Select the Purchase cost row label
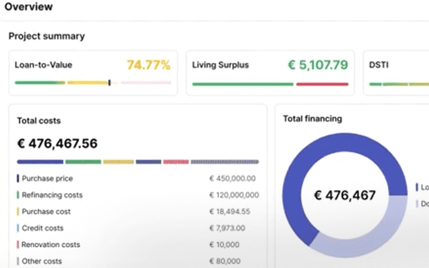Image resolution: width=429 pixels, height=268 pixels. tap(46, 212)
